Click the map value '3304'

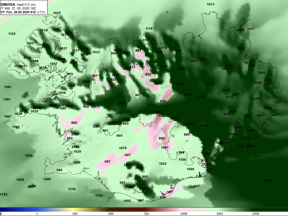pyautogui.click(x=190, y=124)
